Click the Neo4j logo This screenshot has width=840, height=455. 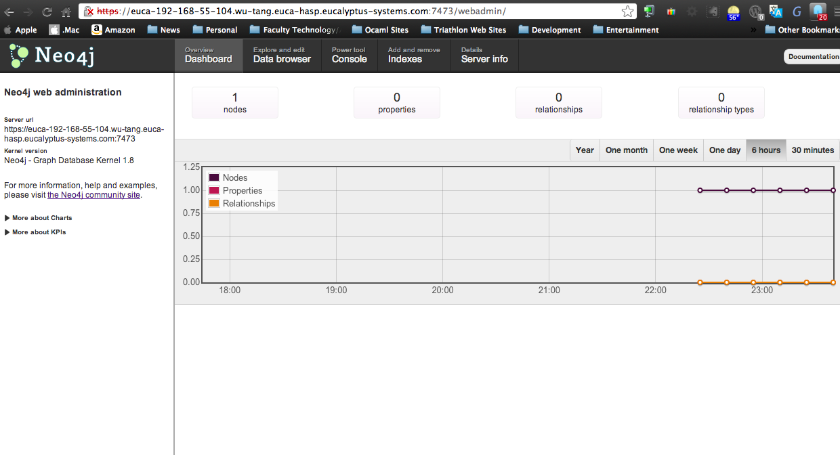(51, 56)
